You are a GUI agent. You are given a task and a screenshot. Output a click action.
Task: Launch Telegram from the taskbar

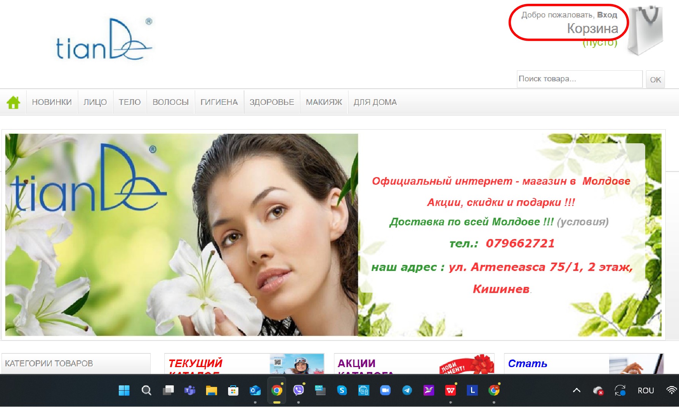pos(407,390)
